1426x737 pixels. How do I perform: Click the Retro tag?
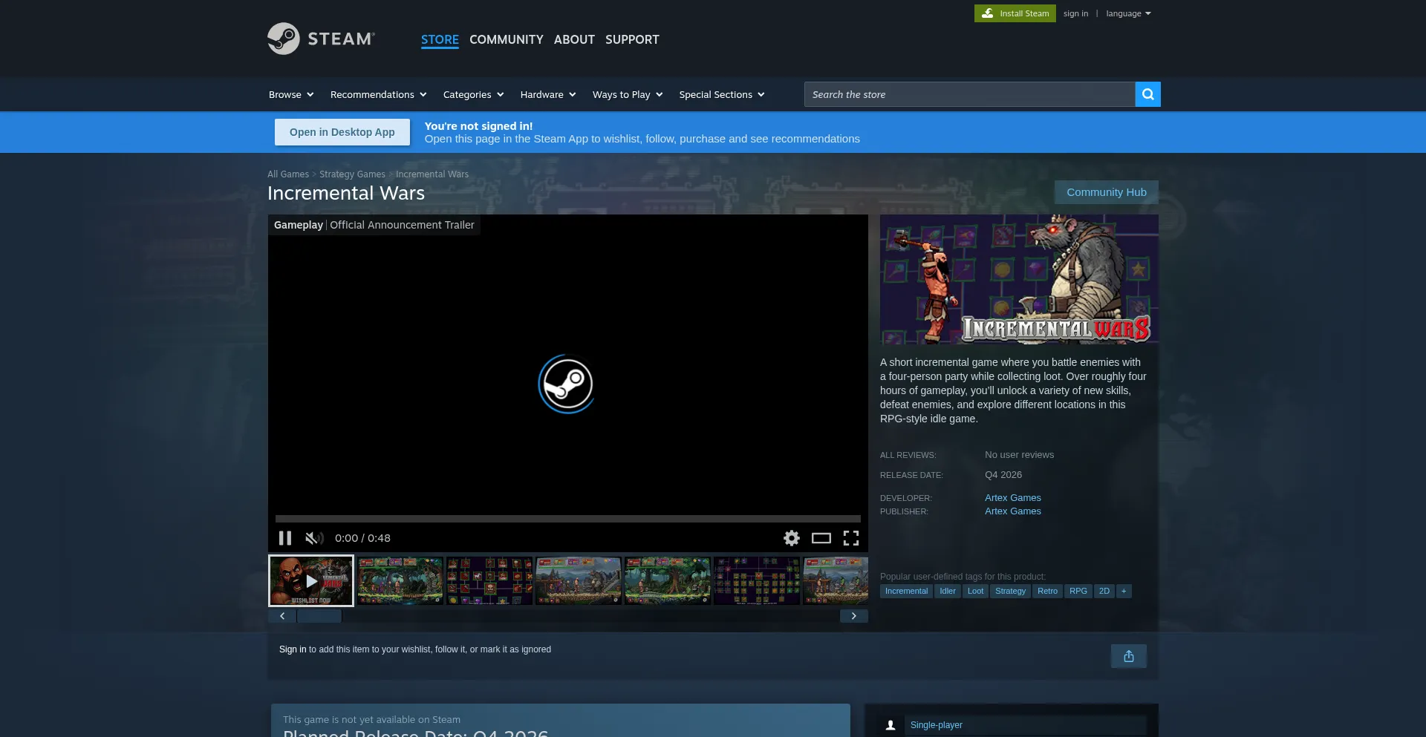[1047, 592]
